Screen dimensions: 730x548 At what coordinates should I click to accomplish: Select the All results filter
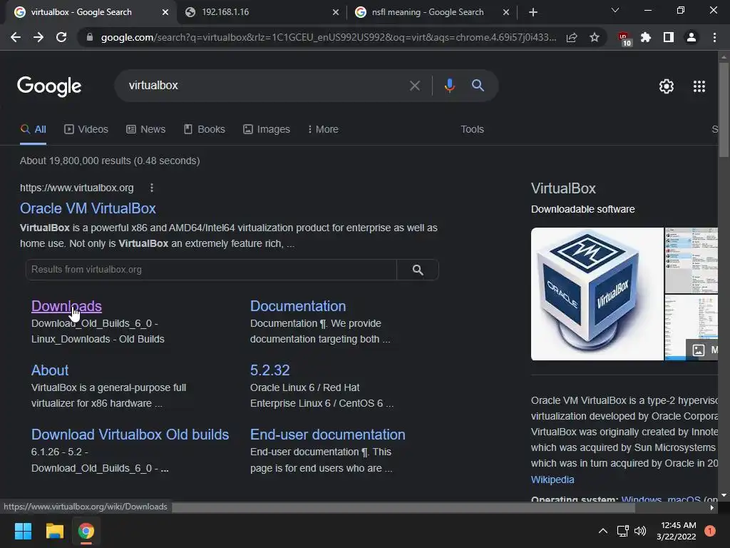pos(33,130)
